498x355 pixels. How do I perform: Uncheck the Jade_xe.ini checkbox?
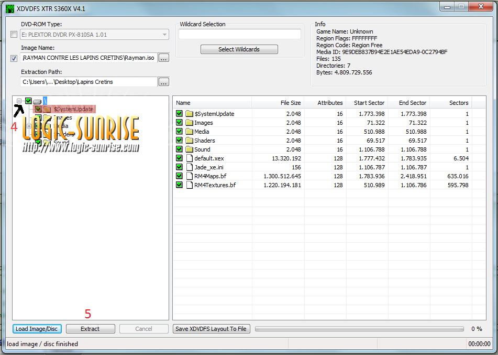179,167
